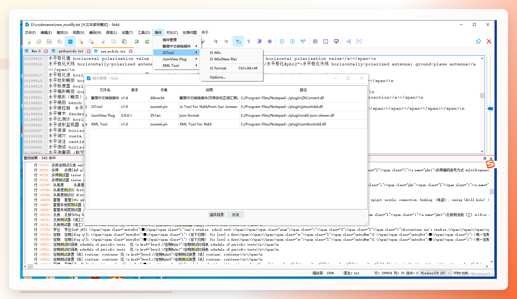Expand the XML Tool submenu
This screenshot has height=299, width=517.
click(177, 65)
